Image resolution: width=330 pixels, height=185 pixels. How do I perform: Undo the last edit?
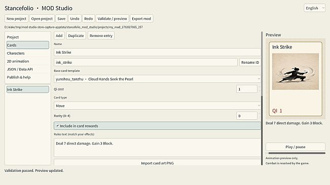pyautogui.click(x=75, y=19)
